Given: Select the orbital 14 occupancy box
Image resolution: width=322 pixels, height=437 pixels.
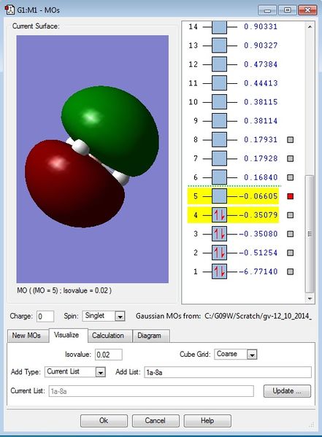Looking at the screenshot, I should pos(219,27).
